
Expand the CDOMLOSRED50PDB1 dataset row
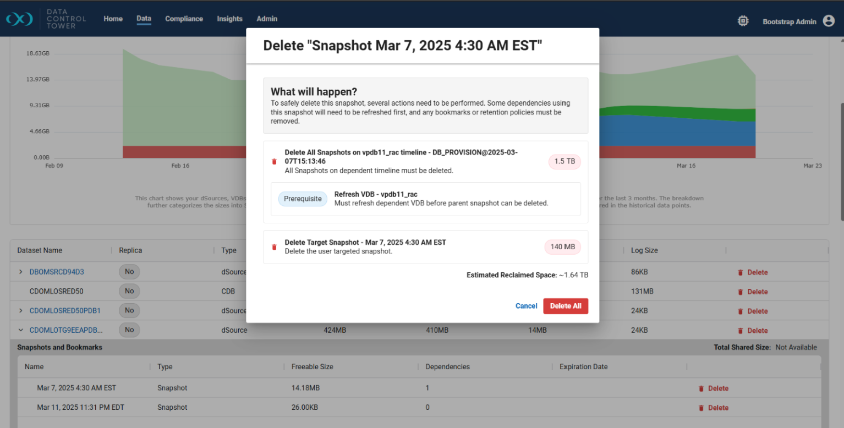coord(21,310)
